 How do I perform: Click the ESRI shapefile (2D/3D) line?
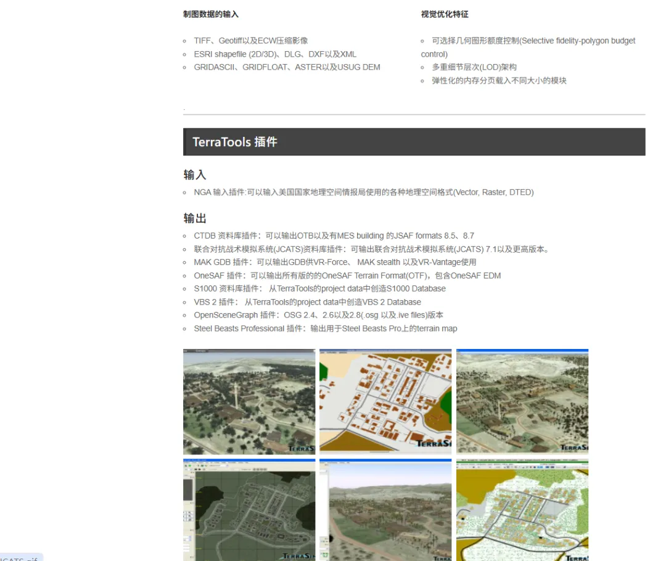(275, 54)
